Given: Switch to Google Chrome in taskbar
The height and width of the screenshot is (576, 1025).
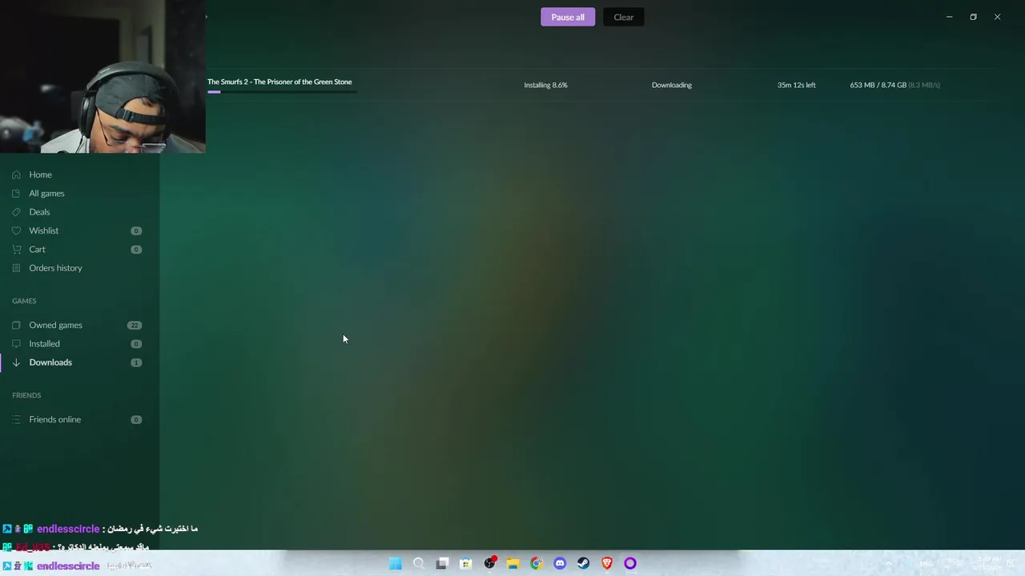Looking at the screenshot, I should pos(537,563).
